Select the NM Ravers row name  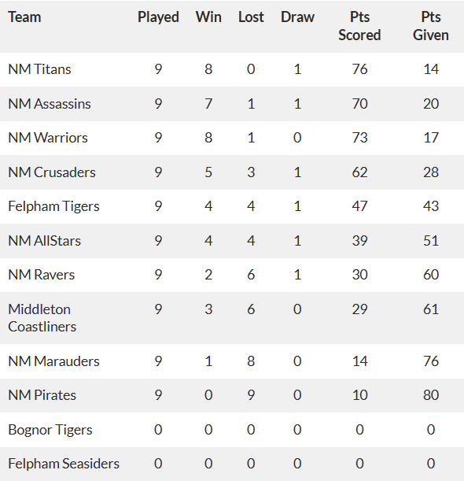[x=42, y=275]
